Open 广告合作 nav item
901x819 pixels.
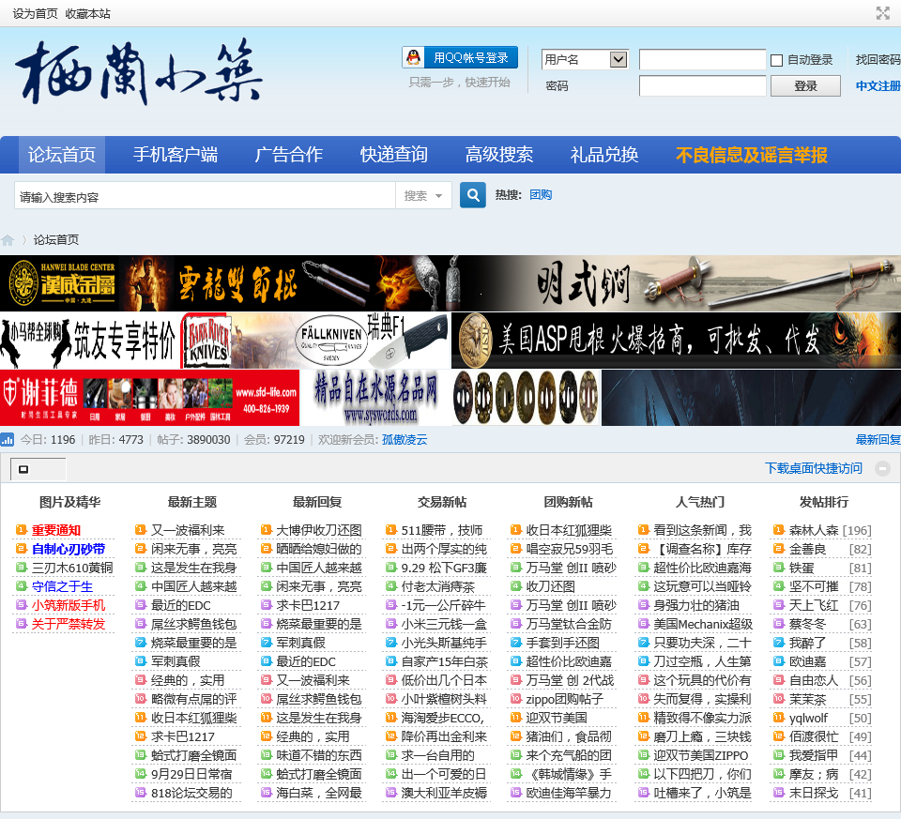pyautogui.click(x=288, y=155)
